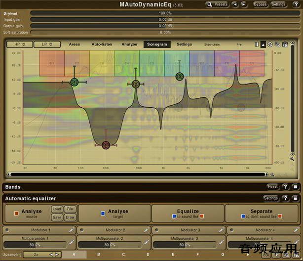Collapse the Bands panel

(296, 187)
